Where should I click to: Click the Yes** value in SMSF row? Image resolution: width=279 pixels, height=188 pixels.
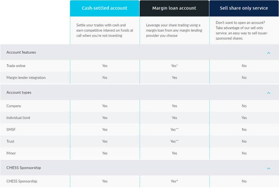(x=174, y=130)
